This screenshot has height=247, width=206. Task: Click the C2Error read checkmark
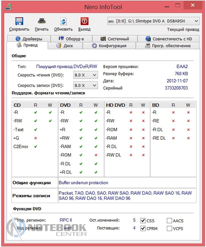click(x=35, y=146)
